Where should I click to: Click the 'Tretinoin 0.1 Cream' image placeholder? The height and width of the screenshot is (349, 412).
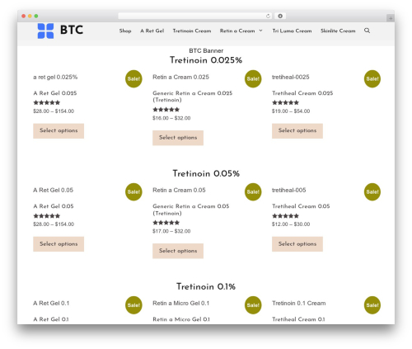(x=299, y=304)
